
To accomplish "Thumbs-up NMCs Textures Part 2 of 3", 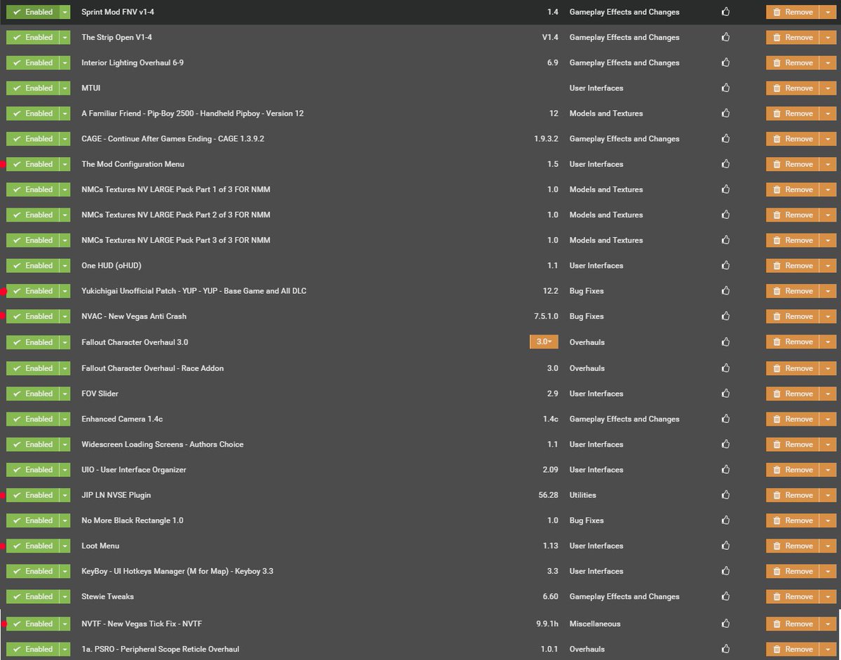I will (725, 215).
